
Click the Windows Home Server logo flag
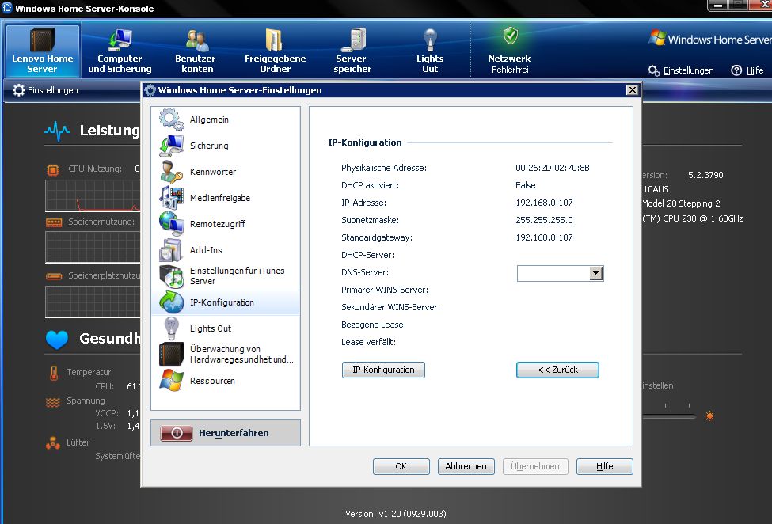click(657, 37)
